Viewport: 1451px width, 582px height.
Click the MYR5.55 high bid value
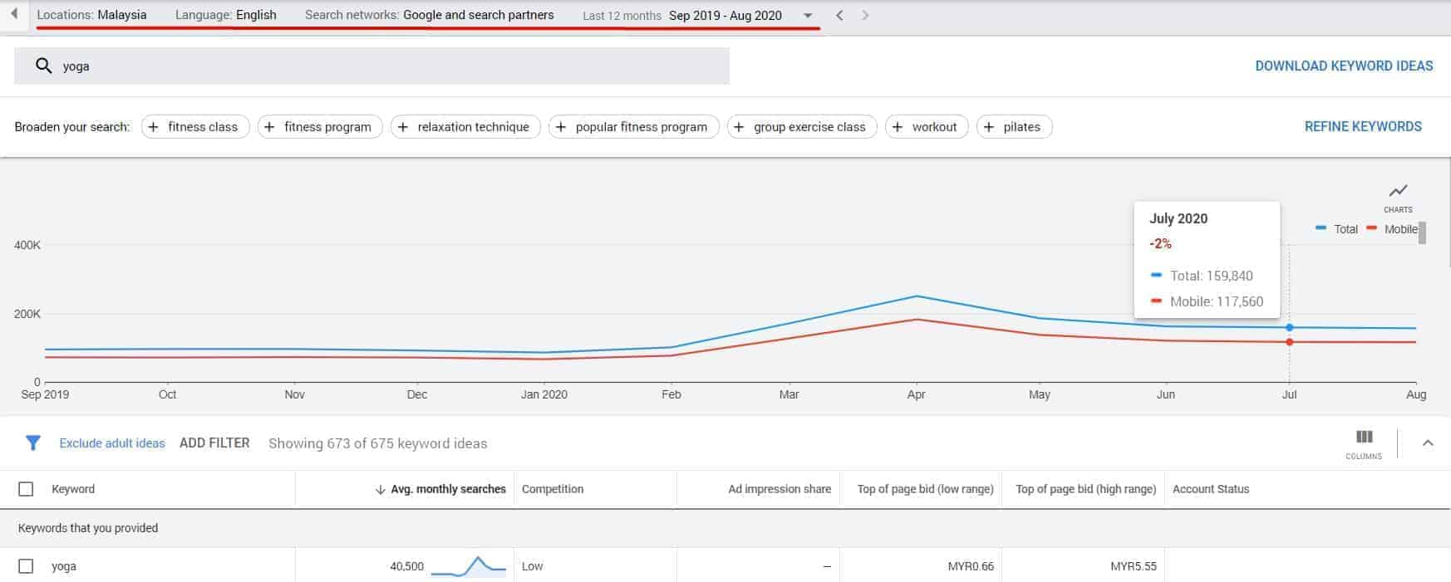pyautogui.click(x=1133, y=566)
